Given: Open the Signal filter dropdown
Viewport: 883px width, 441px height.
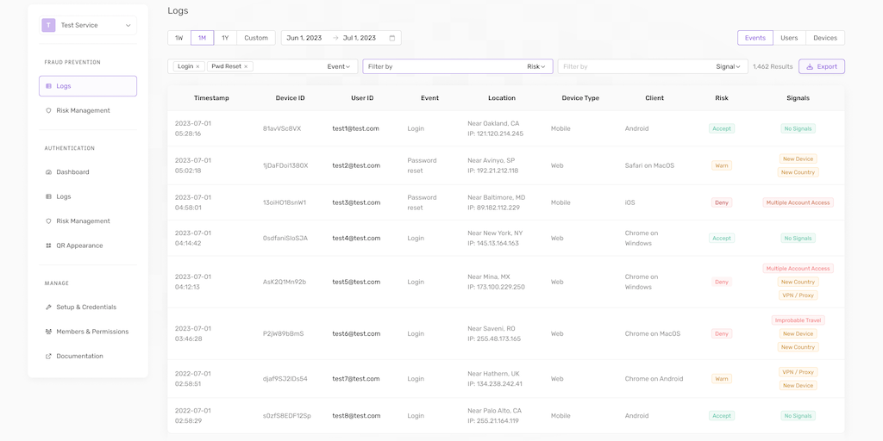Looking at the screenshot, I should point(730,66).
